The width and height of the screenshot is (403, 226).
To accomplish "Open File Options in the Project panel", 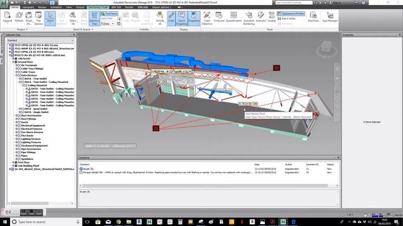I will (38, 18).
